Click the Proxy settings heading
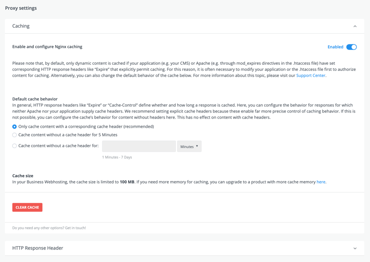This screenshot has width=370, height=262. point(21,8)
